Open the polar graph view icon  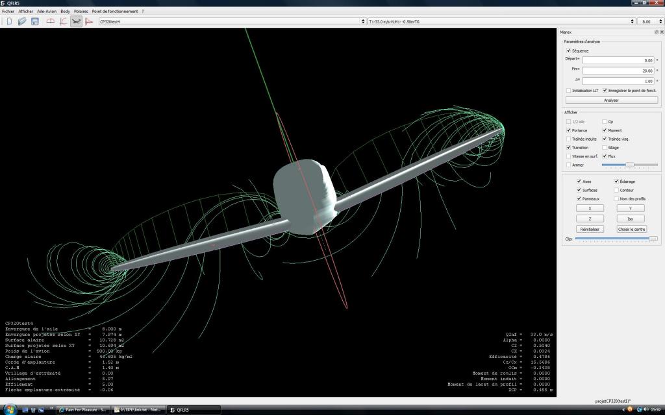coord(63,21)
